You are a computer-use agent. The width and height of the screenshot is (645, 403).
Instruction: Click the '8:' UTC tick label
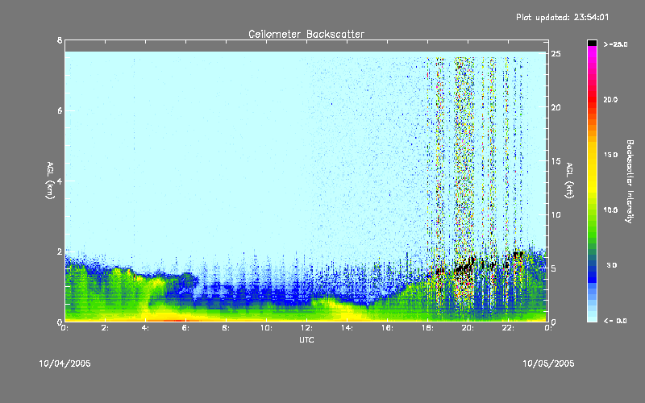pyautogui.click(x=226, y=328)
